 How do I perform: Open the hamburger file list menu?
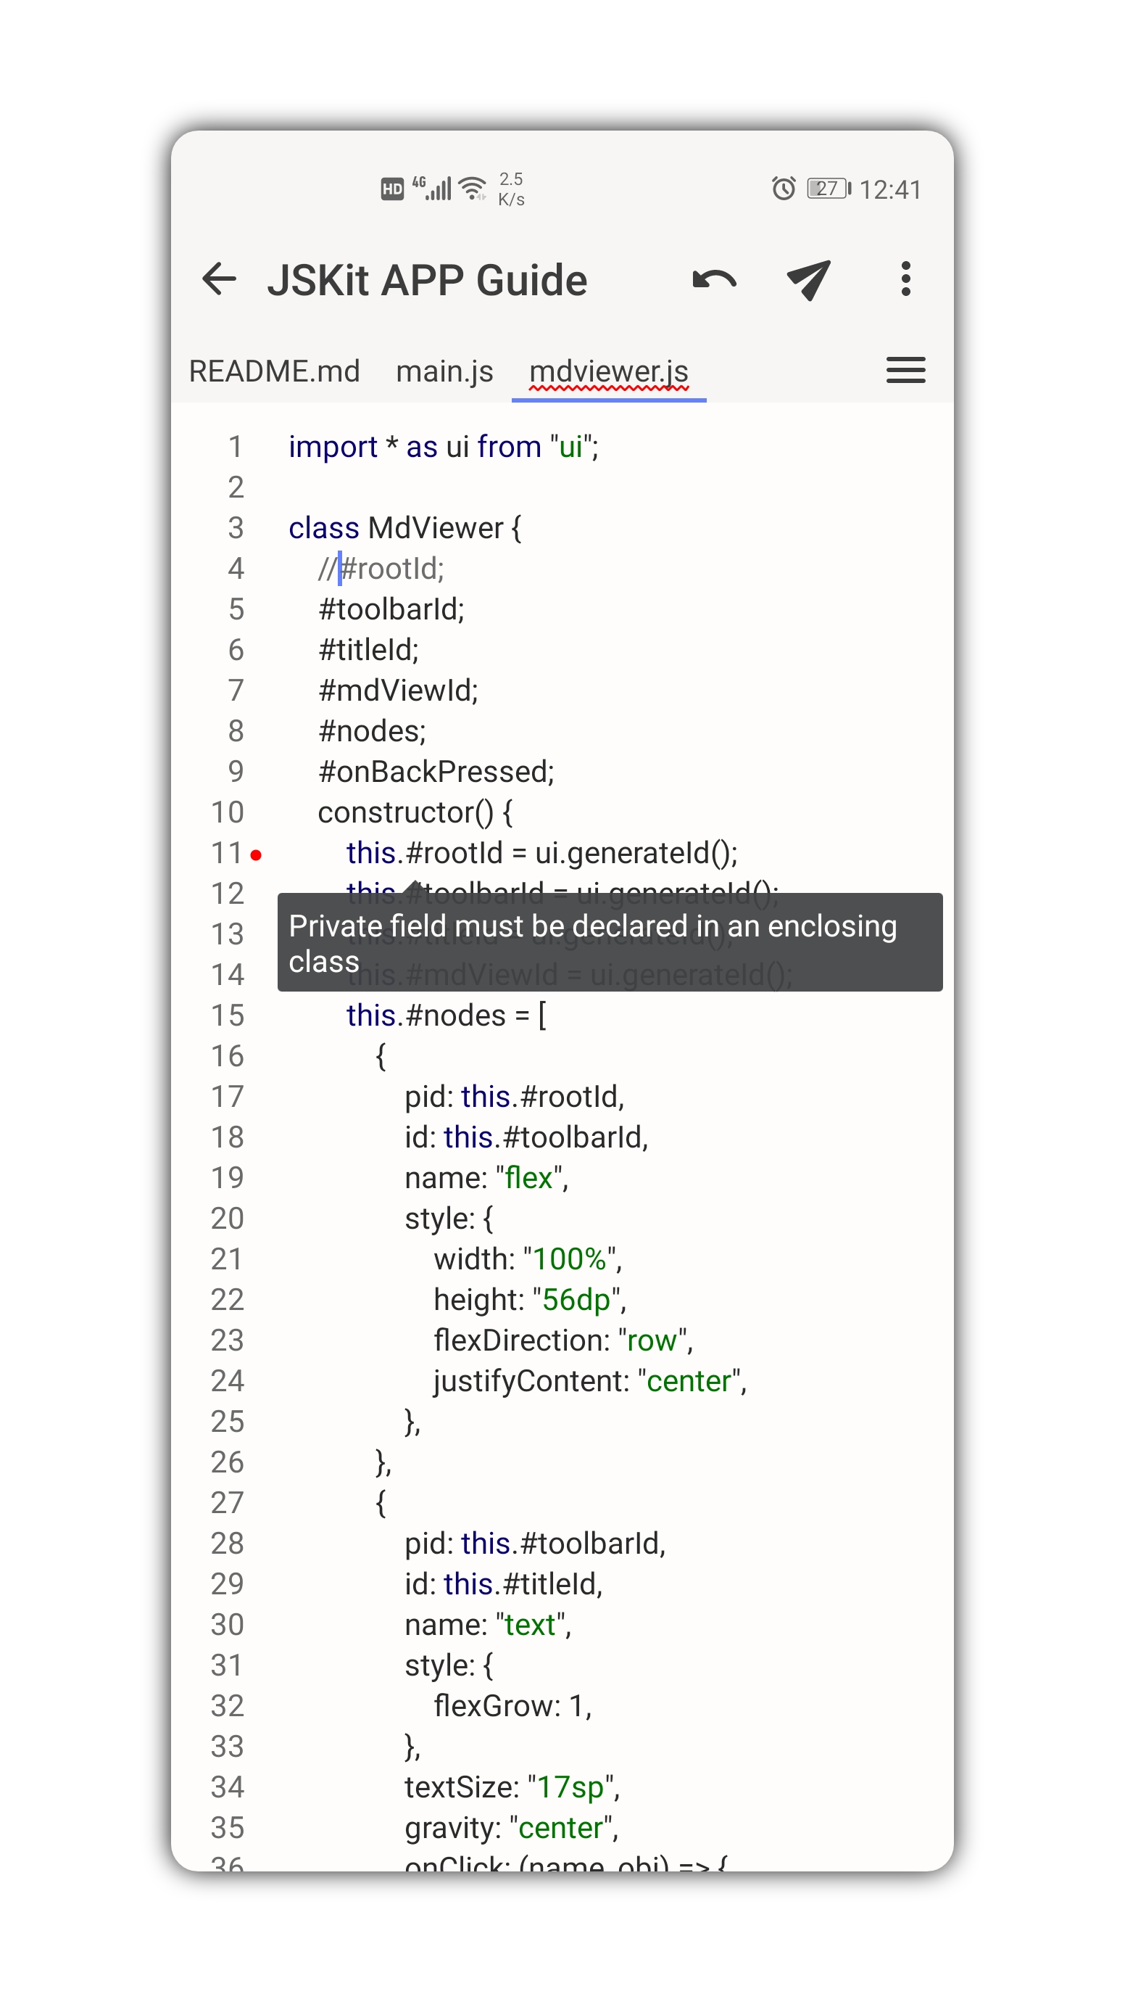(x=905, y=371)
